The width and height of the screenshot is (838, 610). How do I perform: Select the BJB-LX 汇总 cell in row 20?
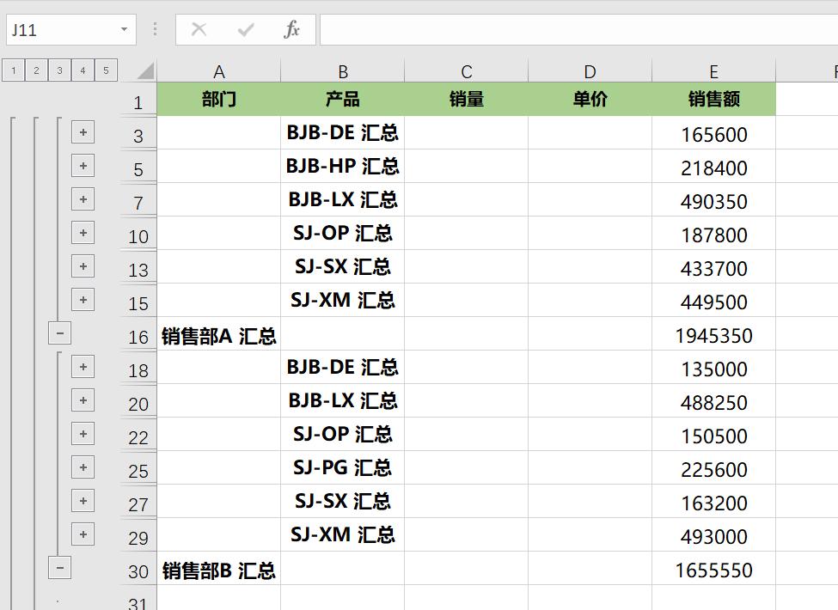pos(343,400)
